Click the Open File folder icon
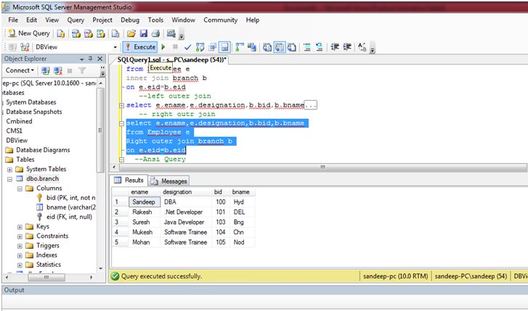The image size is (528, 311). pos(131,33)
